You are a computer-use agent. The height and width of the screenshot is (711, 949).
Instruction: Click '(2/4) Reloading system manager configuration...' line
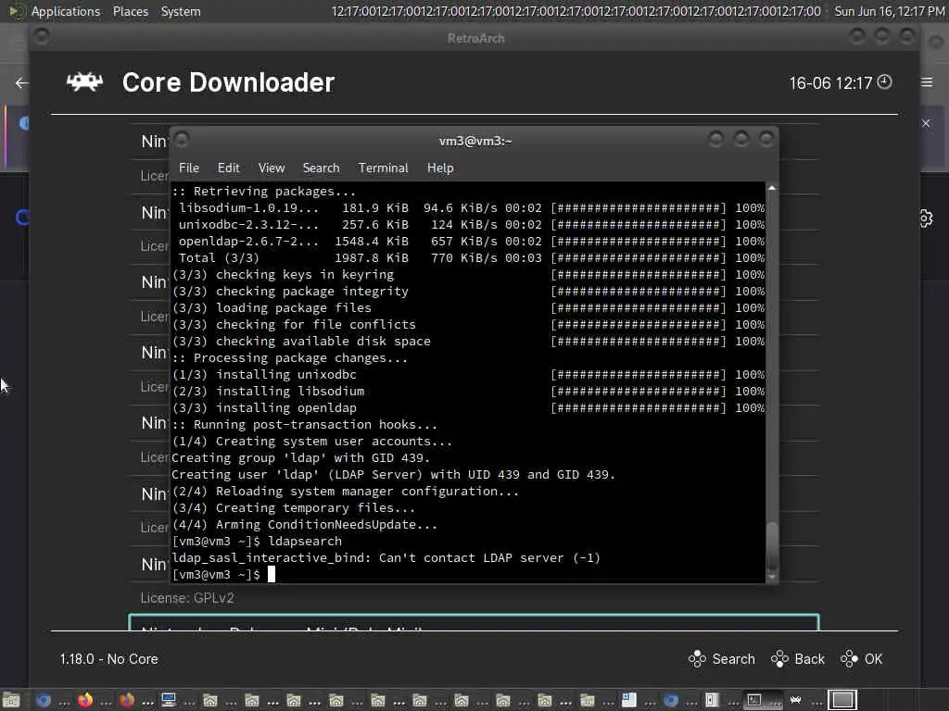coord(346,491)
